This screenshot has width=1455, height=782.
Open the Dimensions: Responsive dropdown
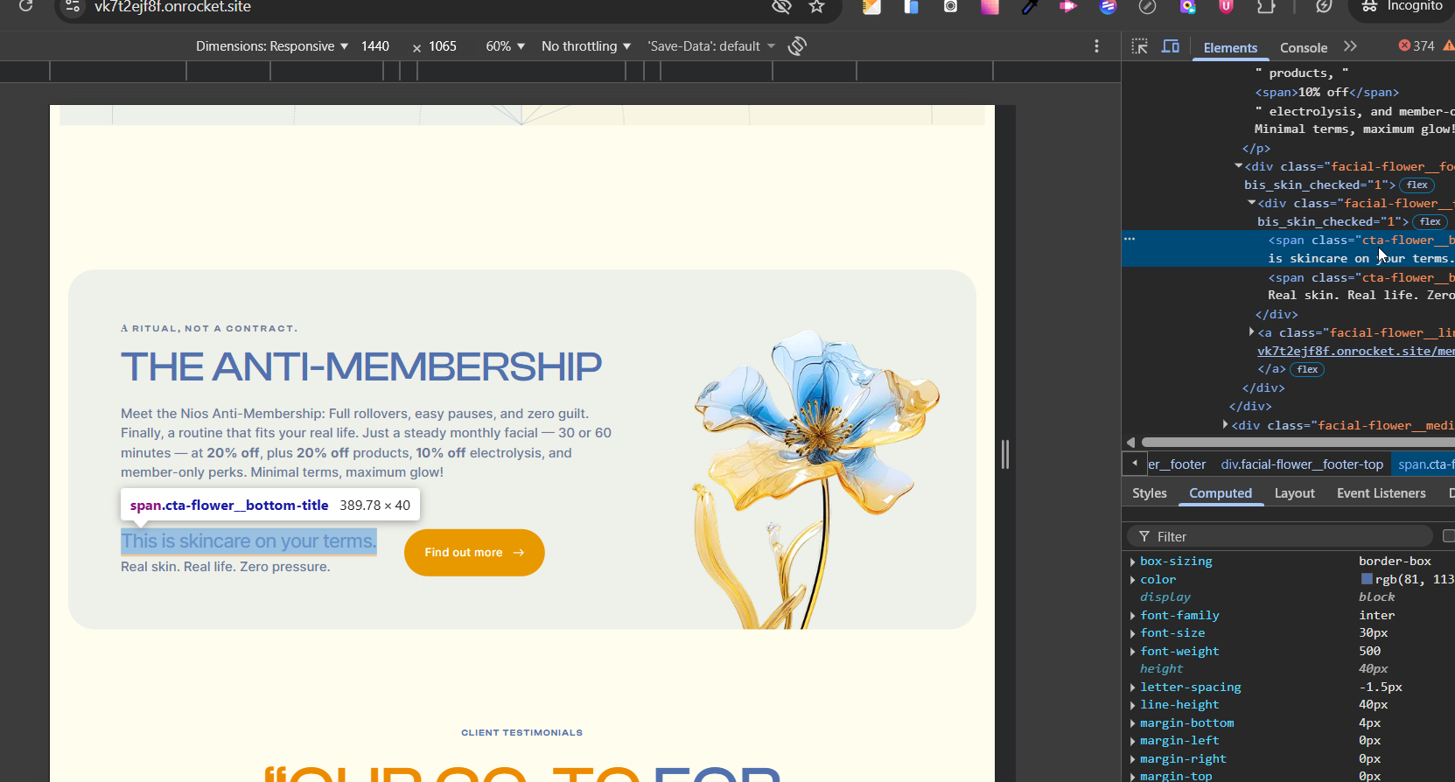click(x=272, y=46)
